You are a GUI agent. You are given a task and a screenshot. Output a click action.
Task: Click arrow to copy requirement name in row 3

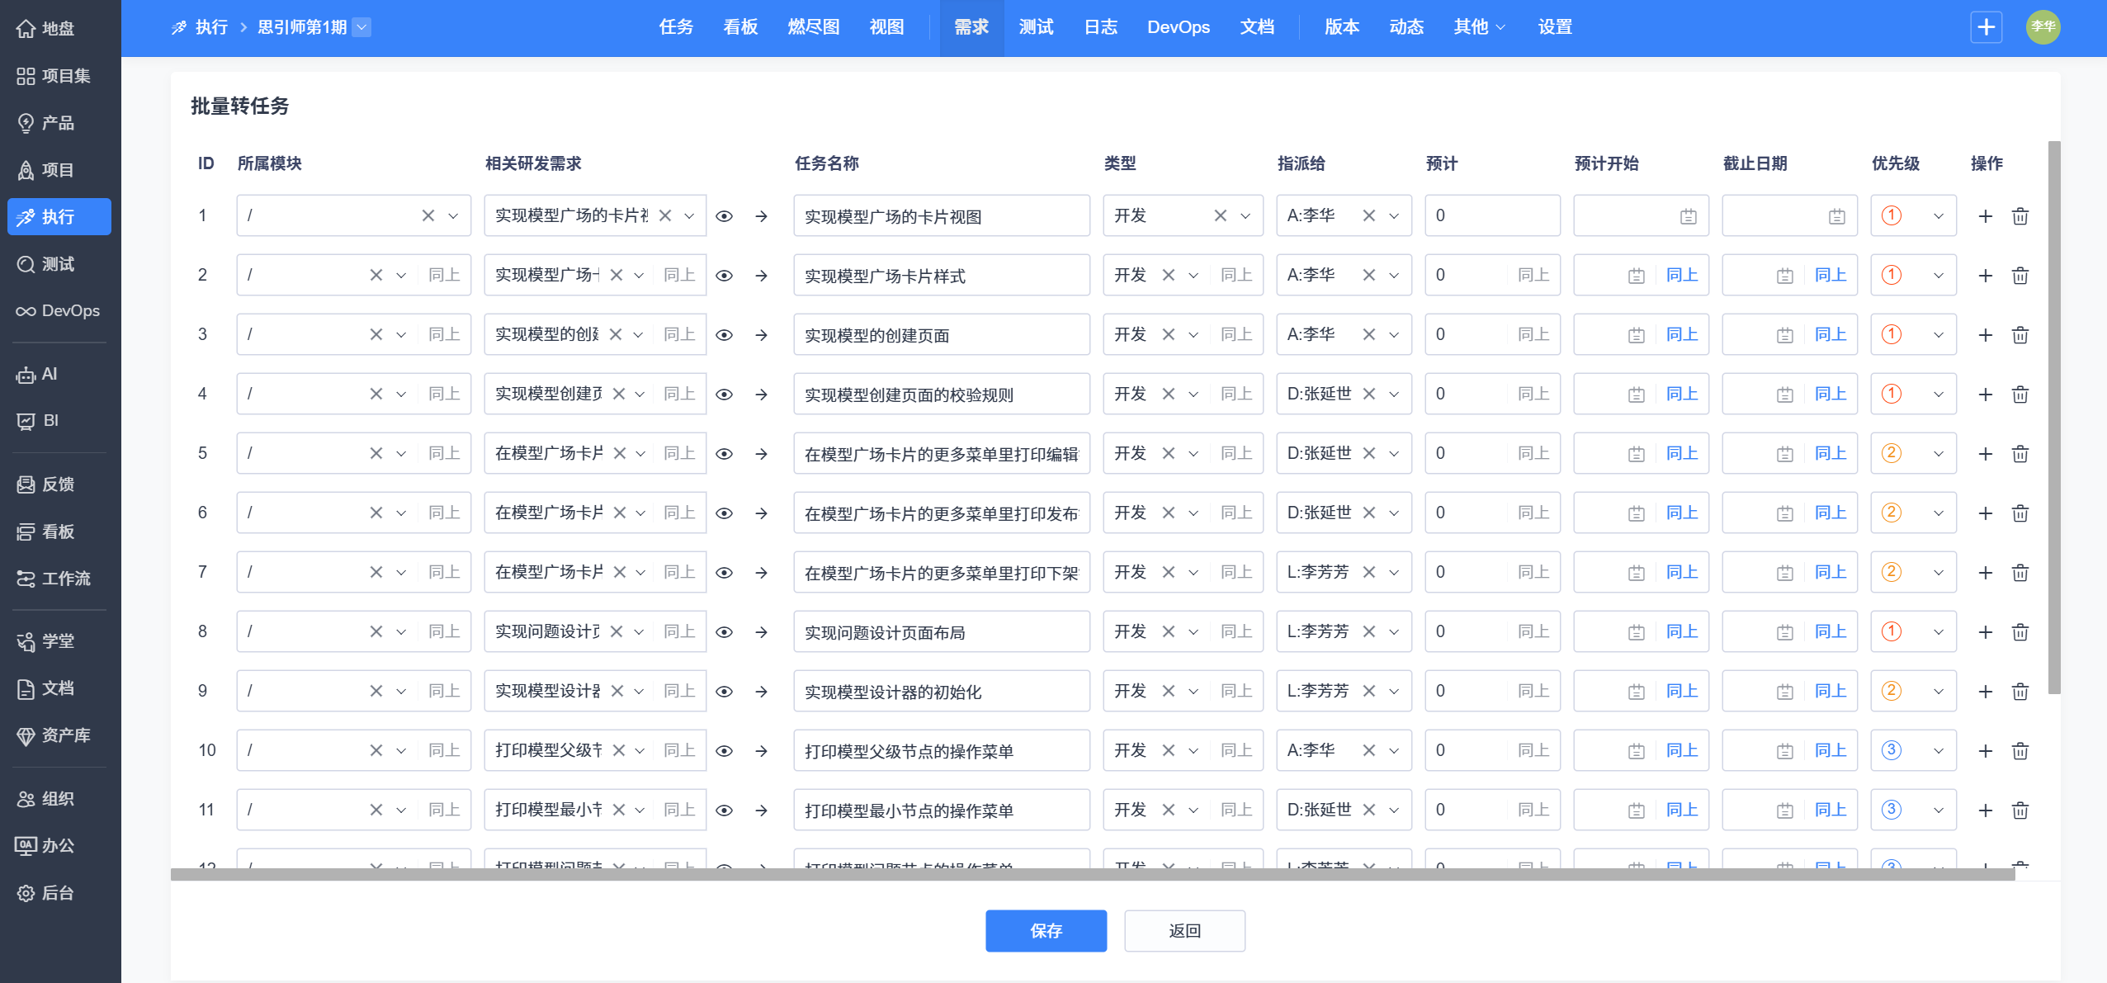tap(761, 335)
